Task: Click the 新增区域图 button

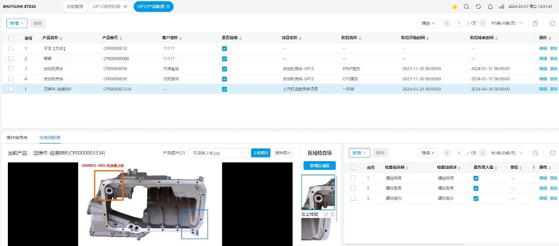Action: pos(319,165)
